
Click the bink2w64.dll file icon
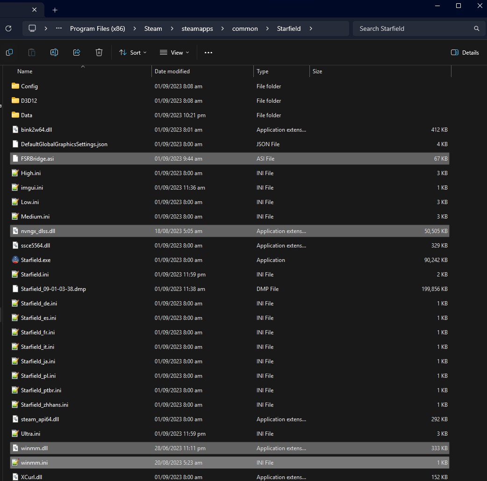pyautogui.click(x=15, y=130)
